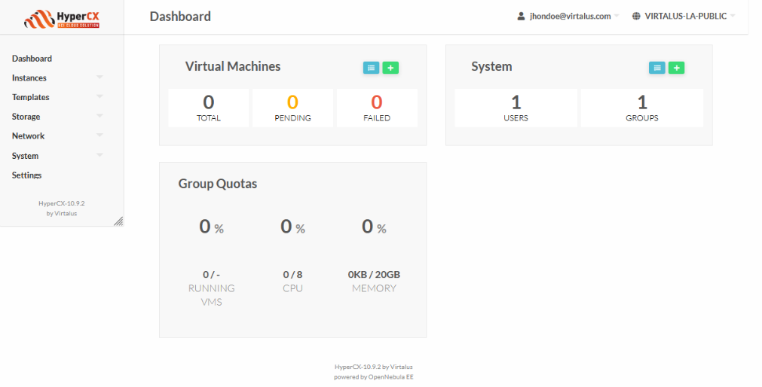
Task: Click the HyperCX logo
Action: pyautogui.click(x=62, y=18)
